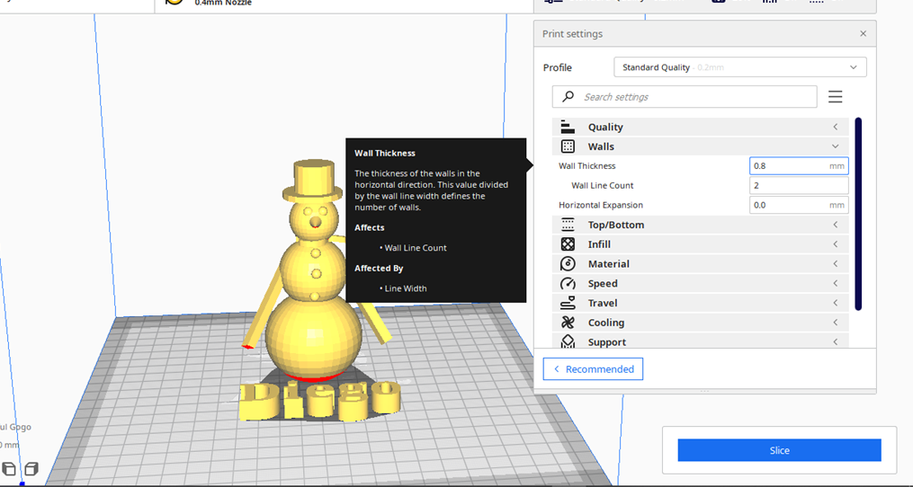The width and height of the screenshot is (913, 487).
Task: Open the Material settings category
Action: [x=701, y=263]
